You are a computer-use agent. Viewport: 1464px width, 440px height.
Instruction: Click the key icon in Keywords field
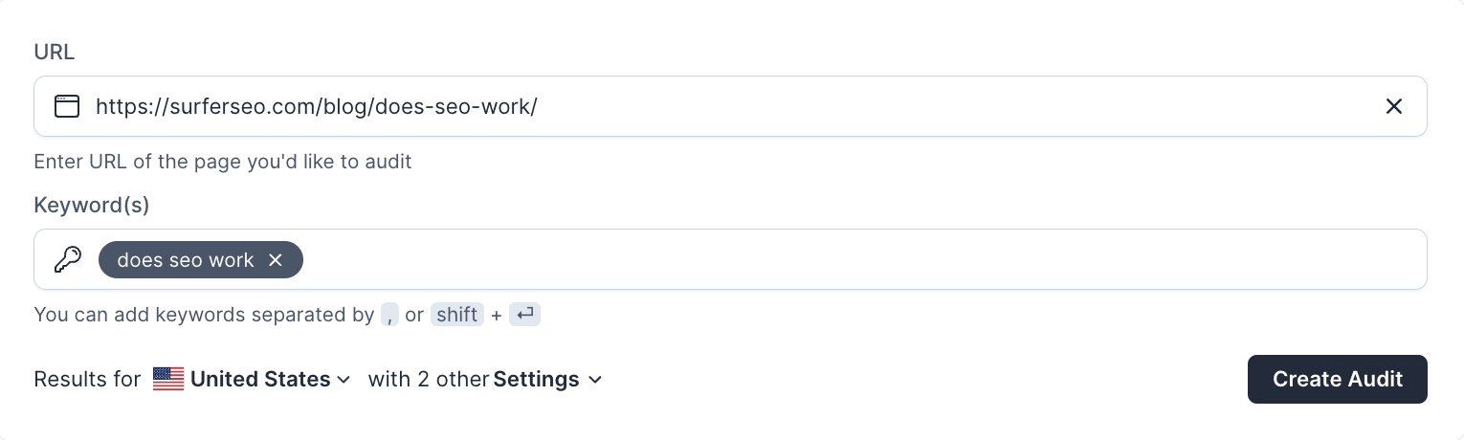tap(68, 259)
